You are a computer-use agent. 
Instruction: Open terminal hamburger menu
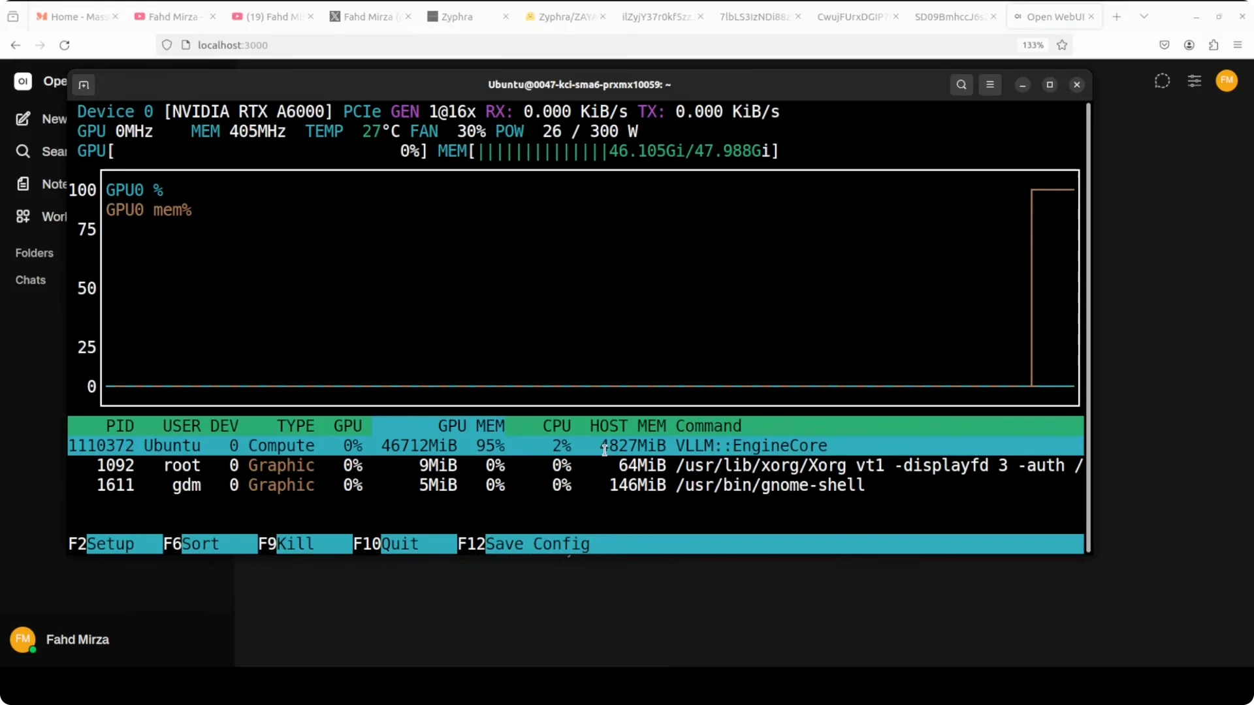[990, 84]
